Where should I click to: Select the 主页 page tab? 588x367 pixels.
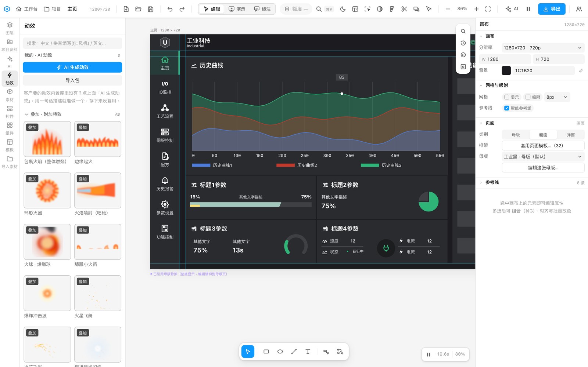click(x=72, y=9)
